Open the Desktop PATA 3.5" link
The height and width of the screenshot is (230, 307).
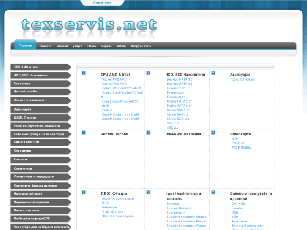[x=180, y=79]
